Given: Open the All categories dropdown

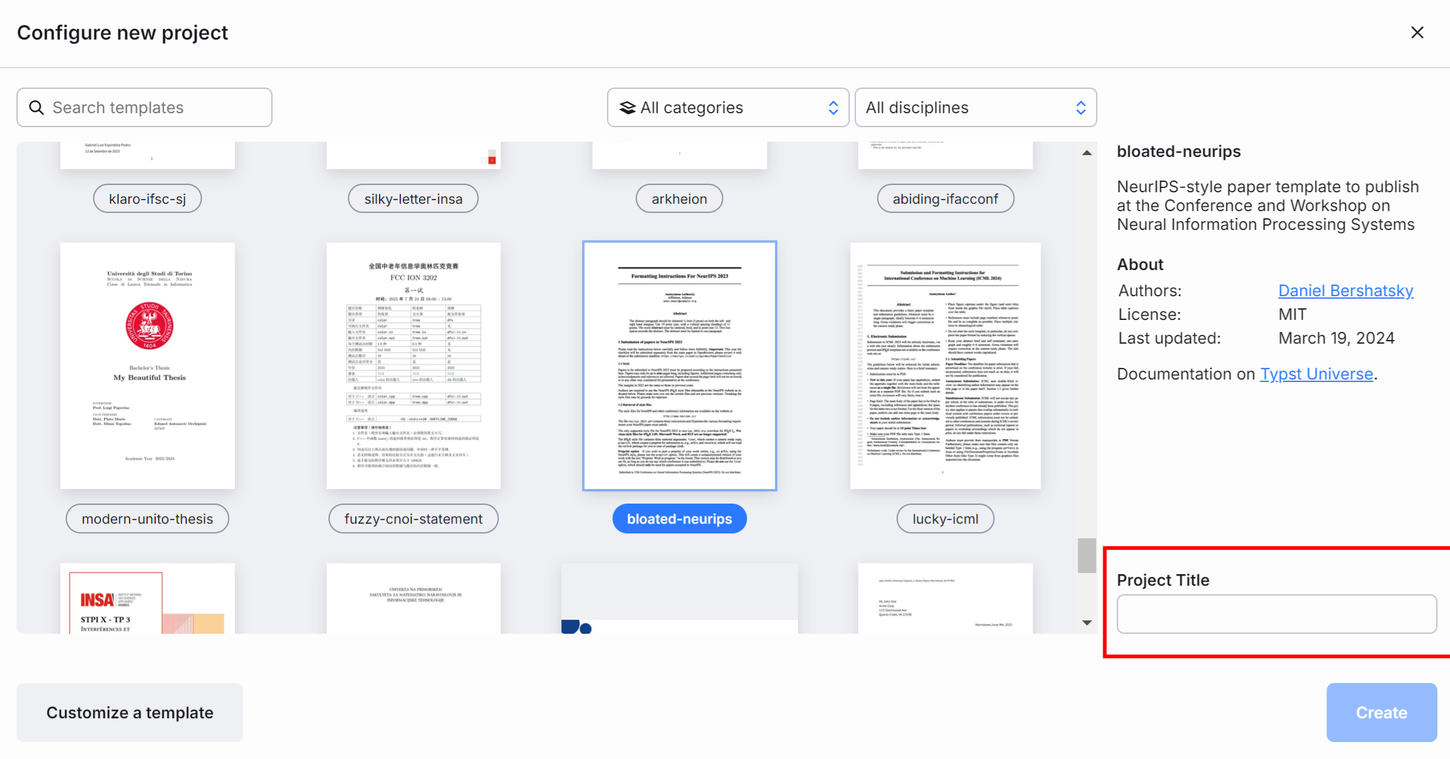Looking at the screenshot, I should click(727, 108).
